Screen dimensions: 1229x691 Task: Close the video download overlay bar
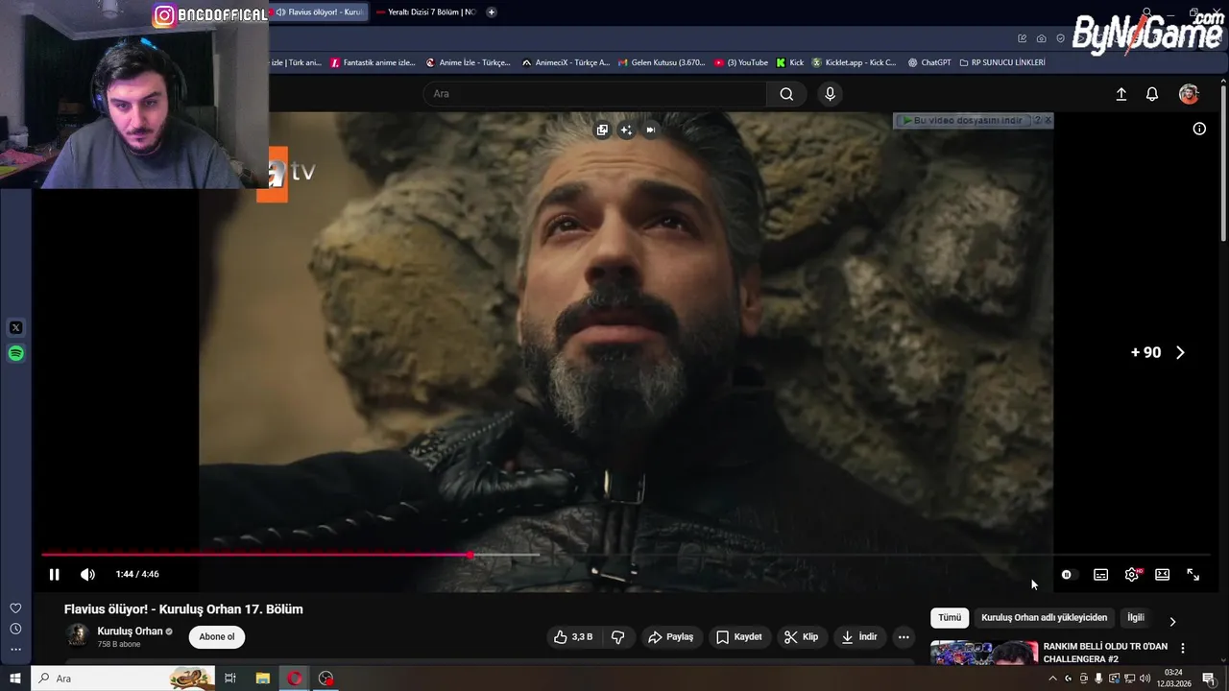pos(1048,120)
